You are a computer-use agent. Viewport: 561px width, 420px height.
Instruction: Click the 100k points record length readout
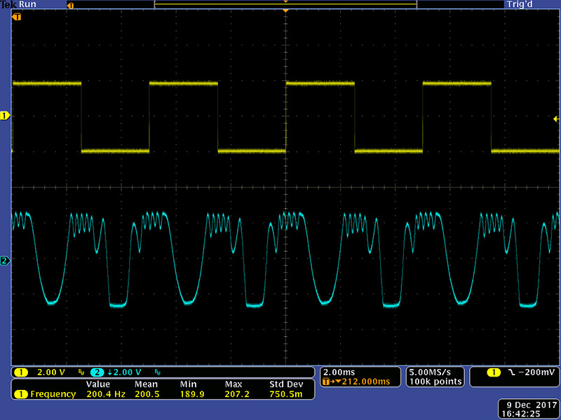pyautogui.click(x=435, y=381)
